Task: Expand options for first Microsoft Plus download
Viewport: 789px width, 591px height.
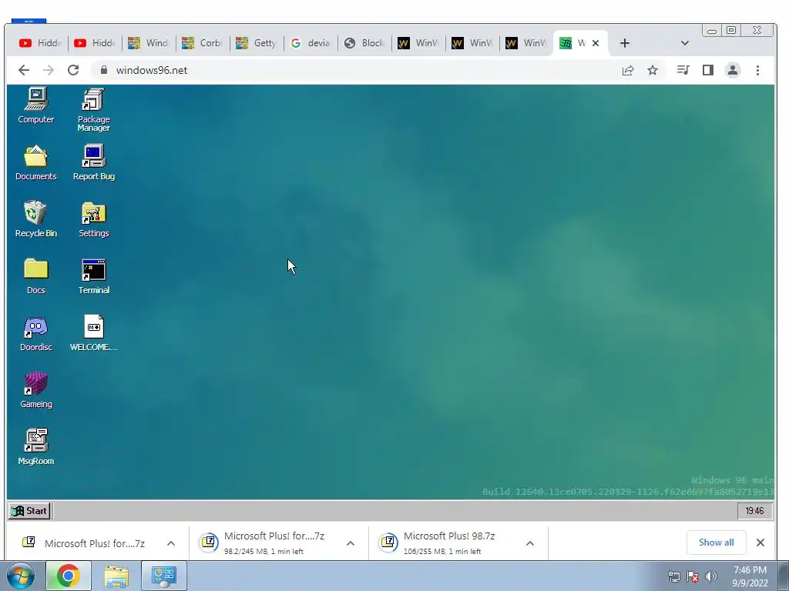Action: coord(171,543)
